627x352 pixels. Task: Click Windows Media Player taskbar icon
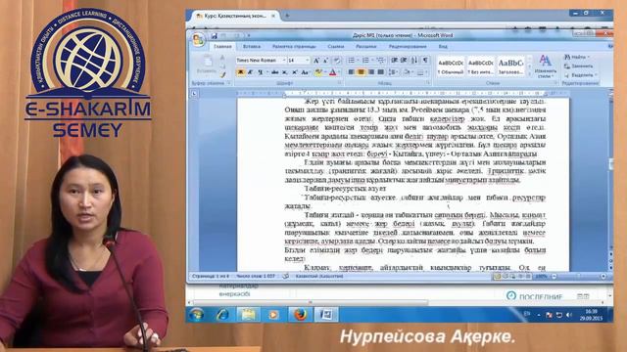[x=274, y=315]
